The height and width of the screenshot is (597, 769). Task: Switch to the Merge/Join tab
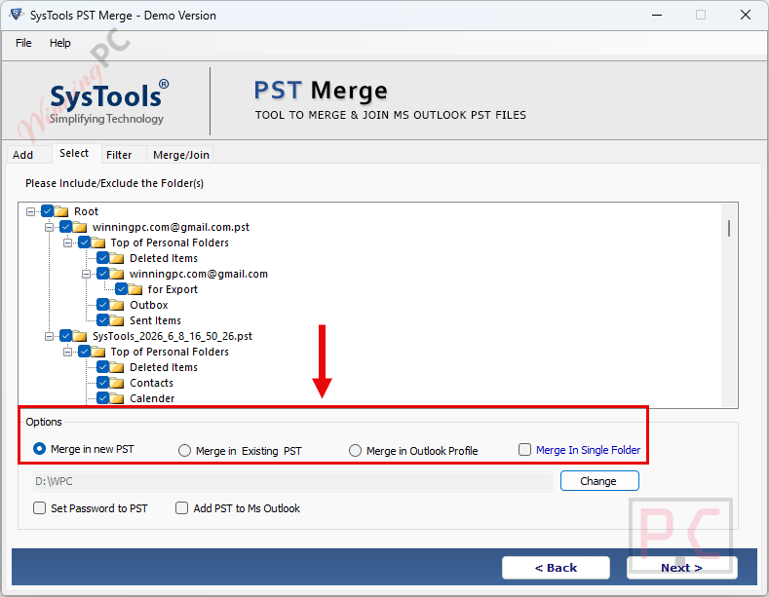[x=181, y=155]
